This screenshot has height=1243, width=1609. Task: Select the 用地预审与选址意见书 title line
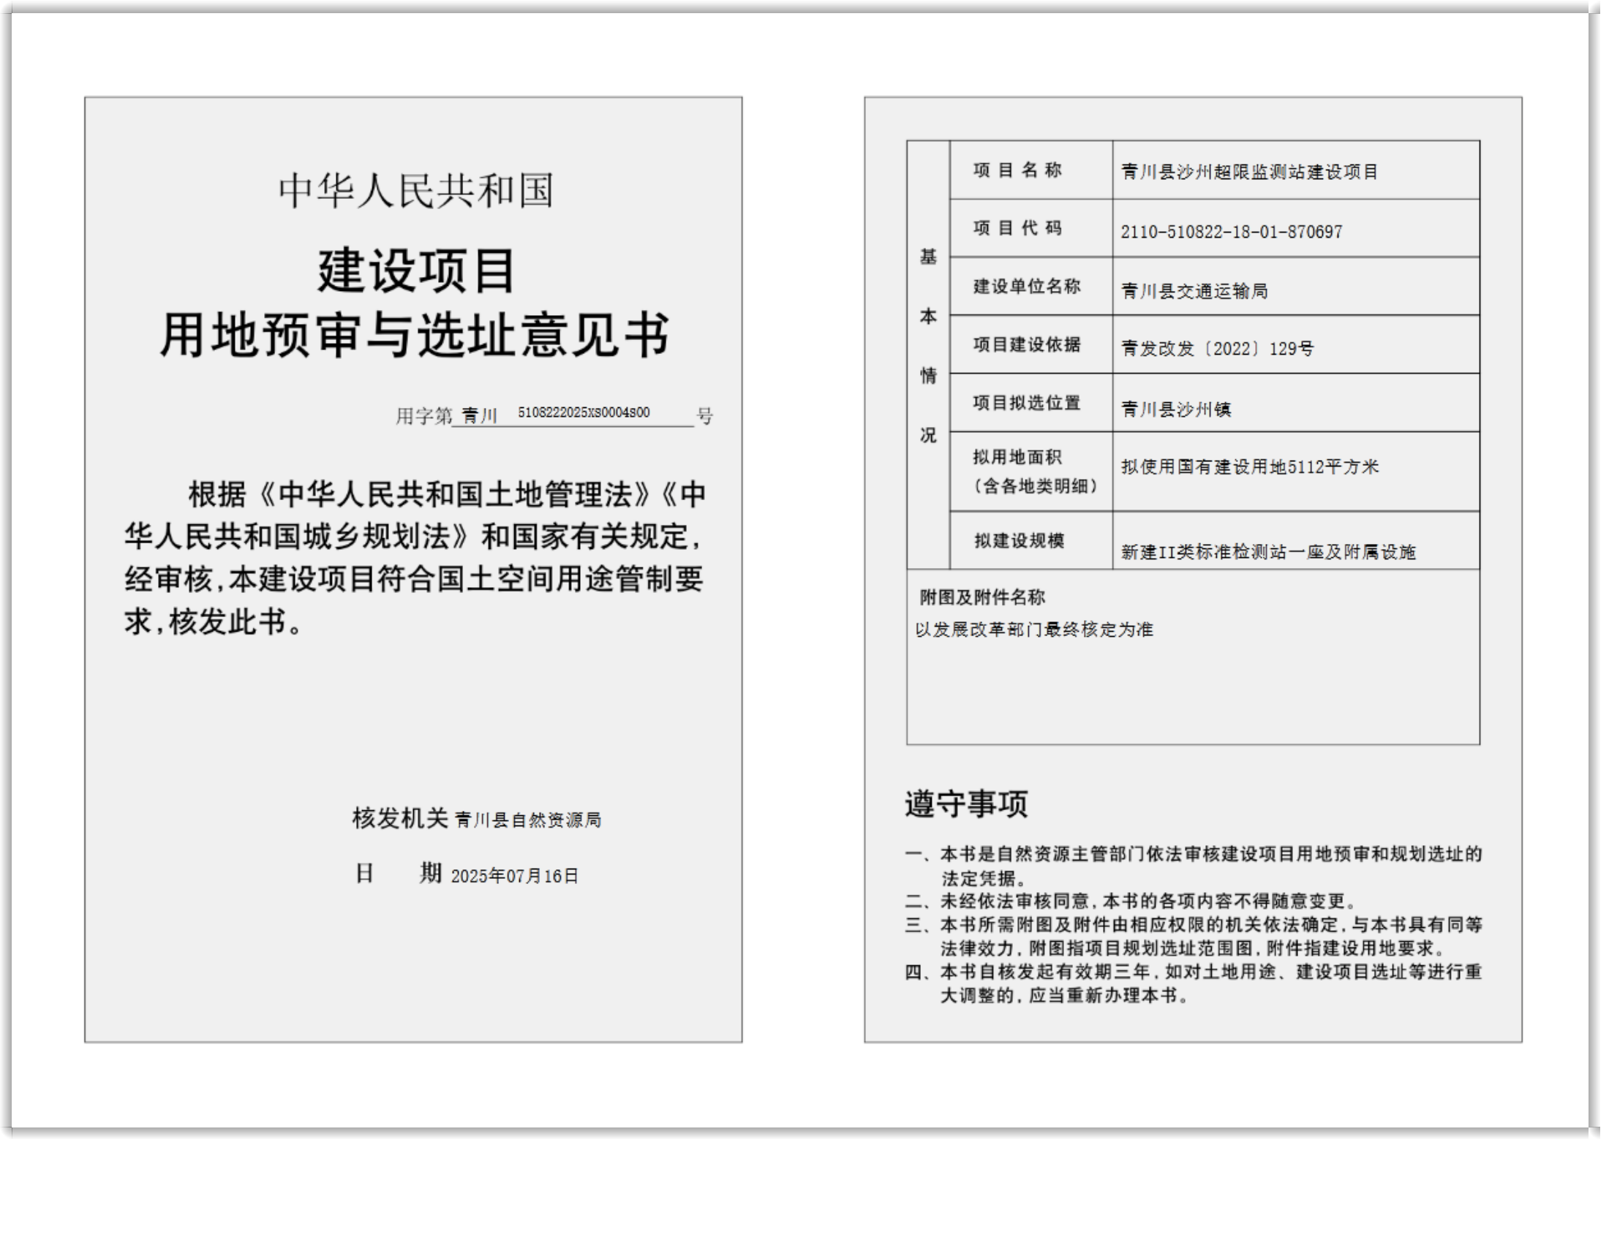tap(415, 336)
